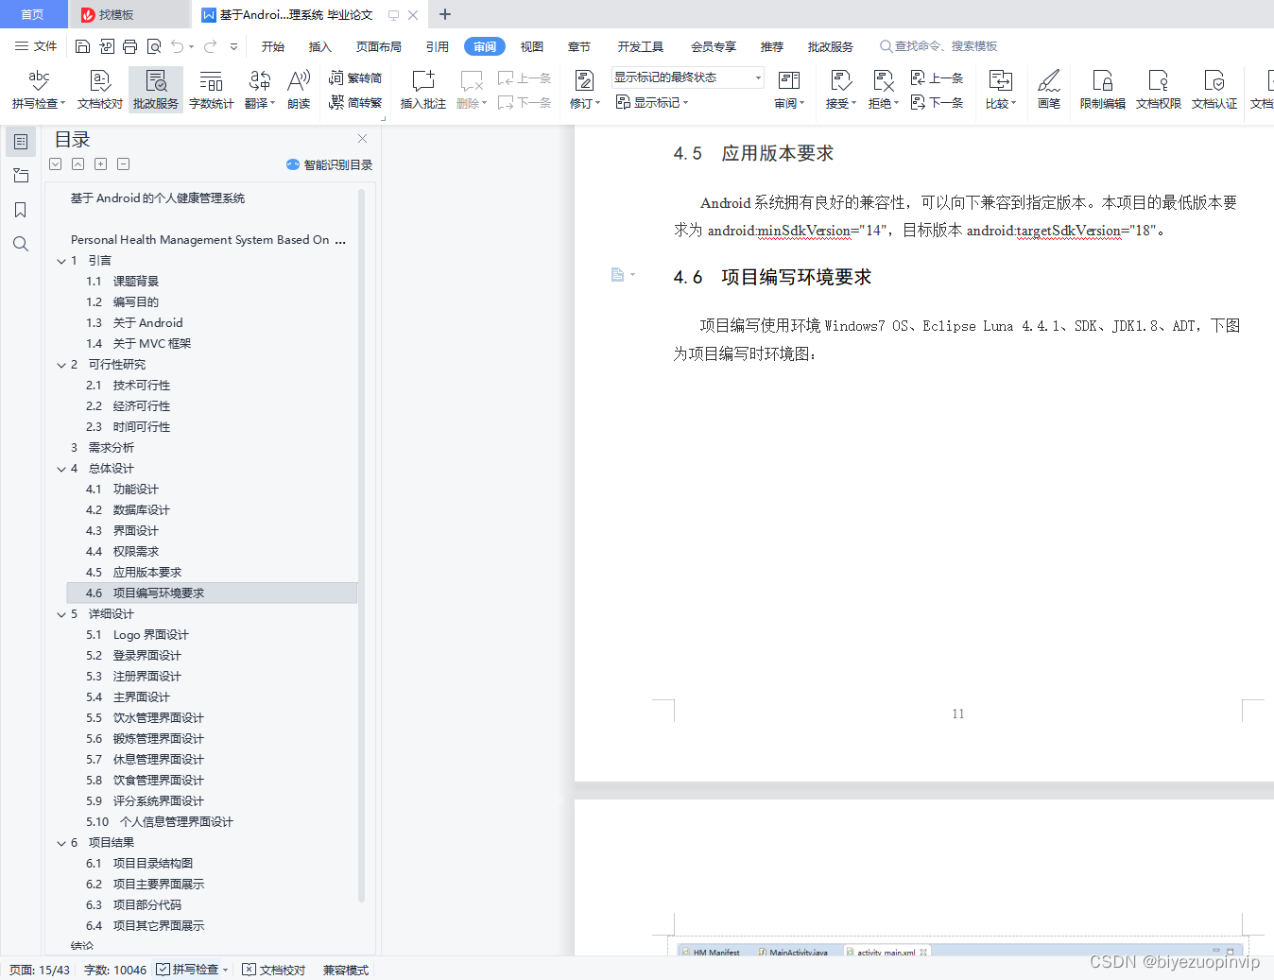The height and width of the screenshot is (980, 1274).
Task: Click the page count 页面: 15/43
Action: 40,970
